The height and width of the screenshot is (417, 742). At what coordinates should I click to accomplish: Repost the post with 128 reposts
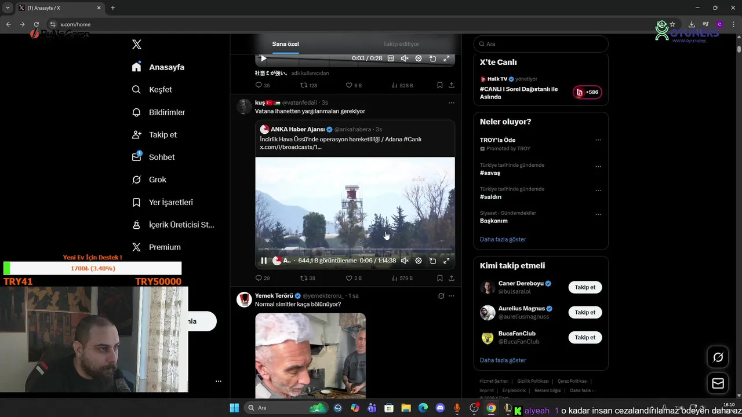[308, 85]
